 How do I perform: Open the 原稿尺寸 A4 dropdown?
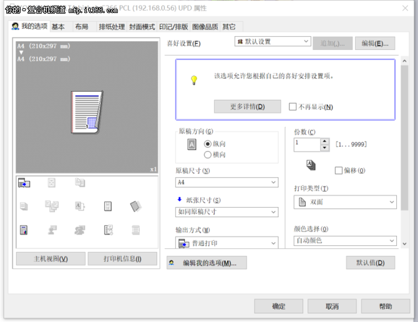click(226, 182)
